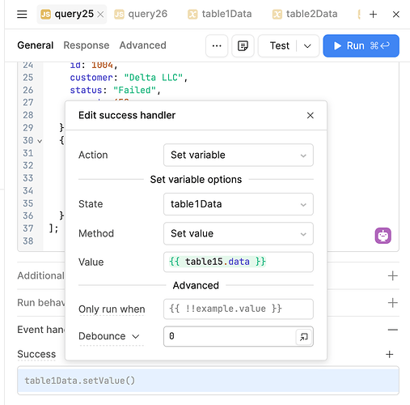The image size is (410, 405).
Task: Click the three-dots more options button
Action: pos(217,45)
